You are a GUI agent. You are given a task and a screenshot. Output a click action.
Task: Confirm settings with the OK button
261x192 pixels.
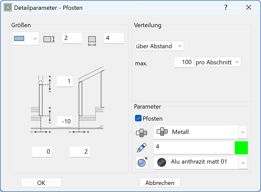41,182
